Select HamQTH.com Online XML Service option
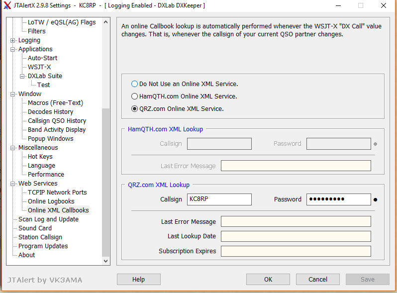 pyautogui.click(x=134, y=96)
